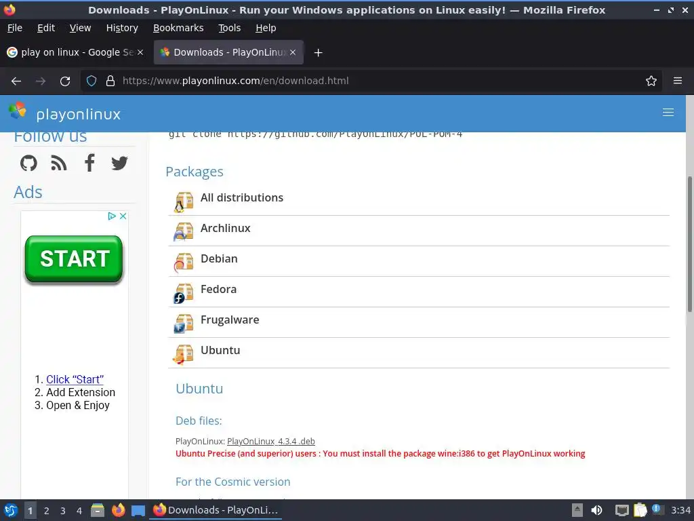Open the file manager taskbar icon
Image resolution: width=694 pixels, height=521 pixels.
(98, 510)
